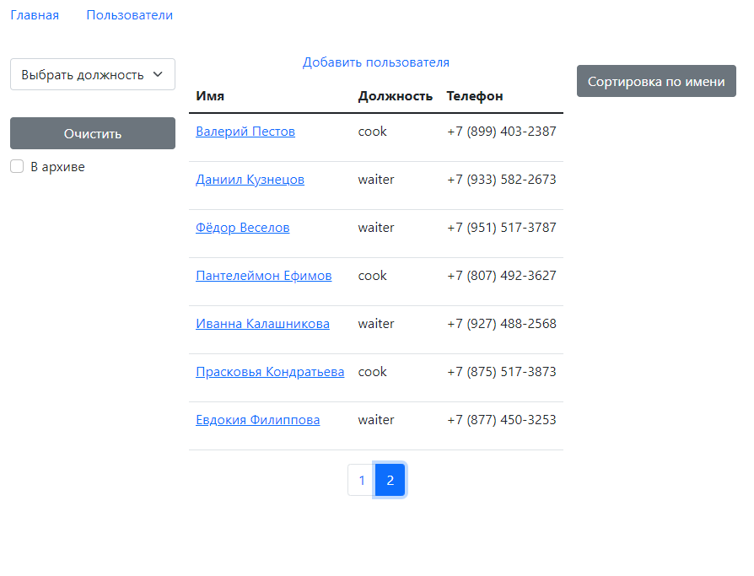
Task: Open the Главная navigation link
Action: pos(35,15)
